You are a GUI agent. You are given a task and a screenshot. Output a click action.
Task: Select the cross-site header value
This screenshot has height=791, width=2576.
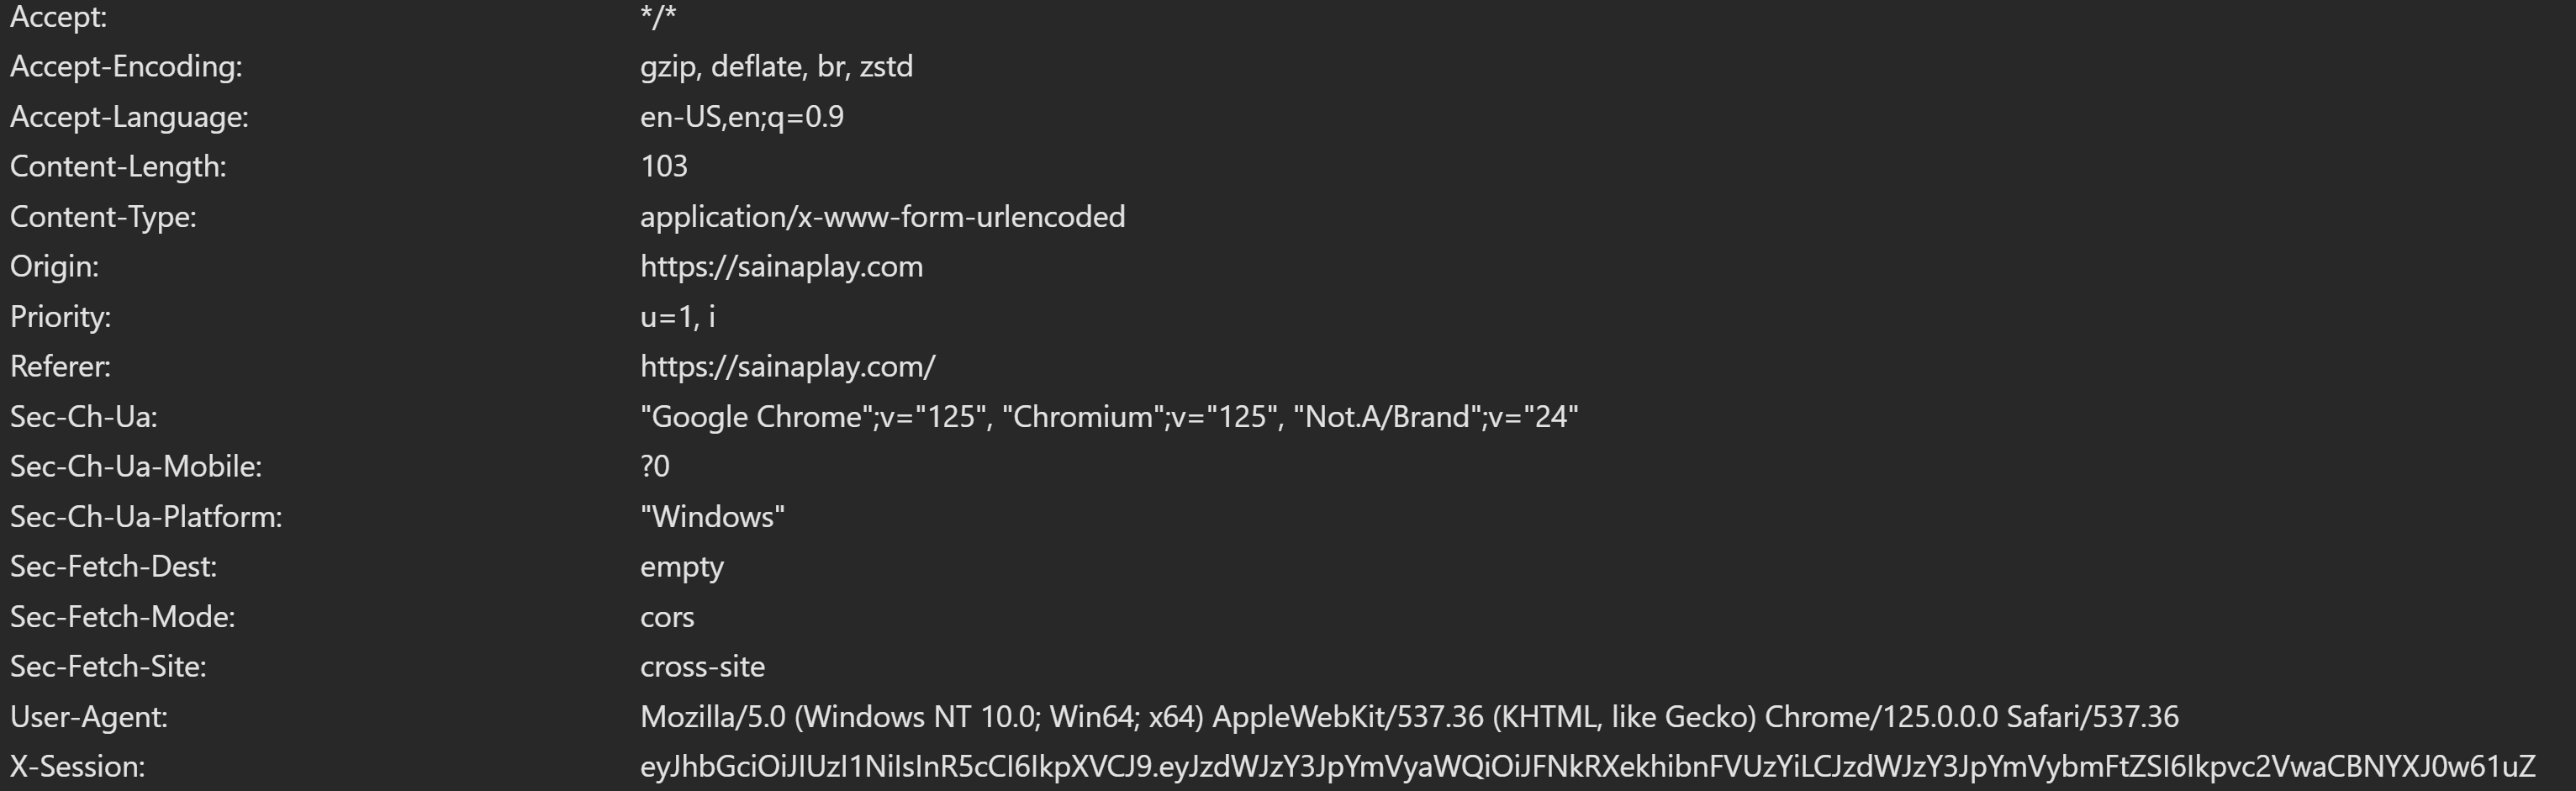coord(702,667)
